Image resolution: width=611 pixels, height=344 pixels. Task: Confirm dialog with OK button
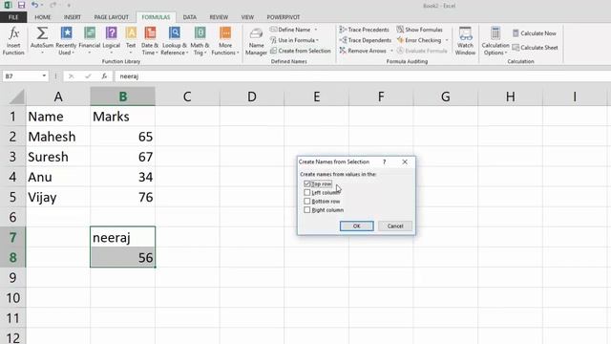point(356,226)
